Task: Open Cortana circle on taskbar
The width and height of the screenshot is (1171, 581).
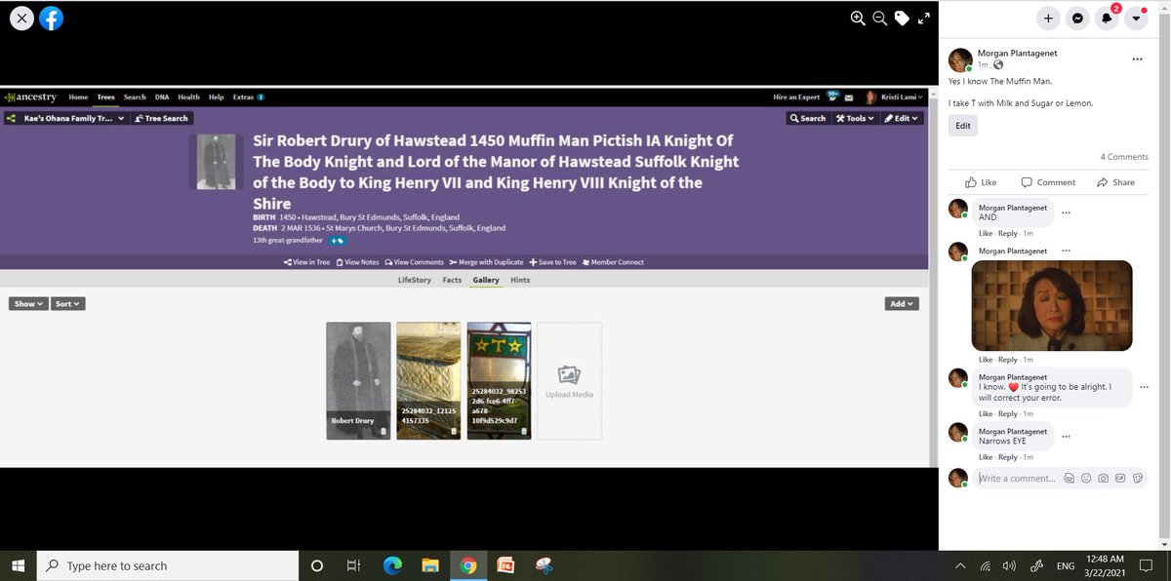Action: pyautogui.click(x=316, y=565)
